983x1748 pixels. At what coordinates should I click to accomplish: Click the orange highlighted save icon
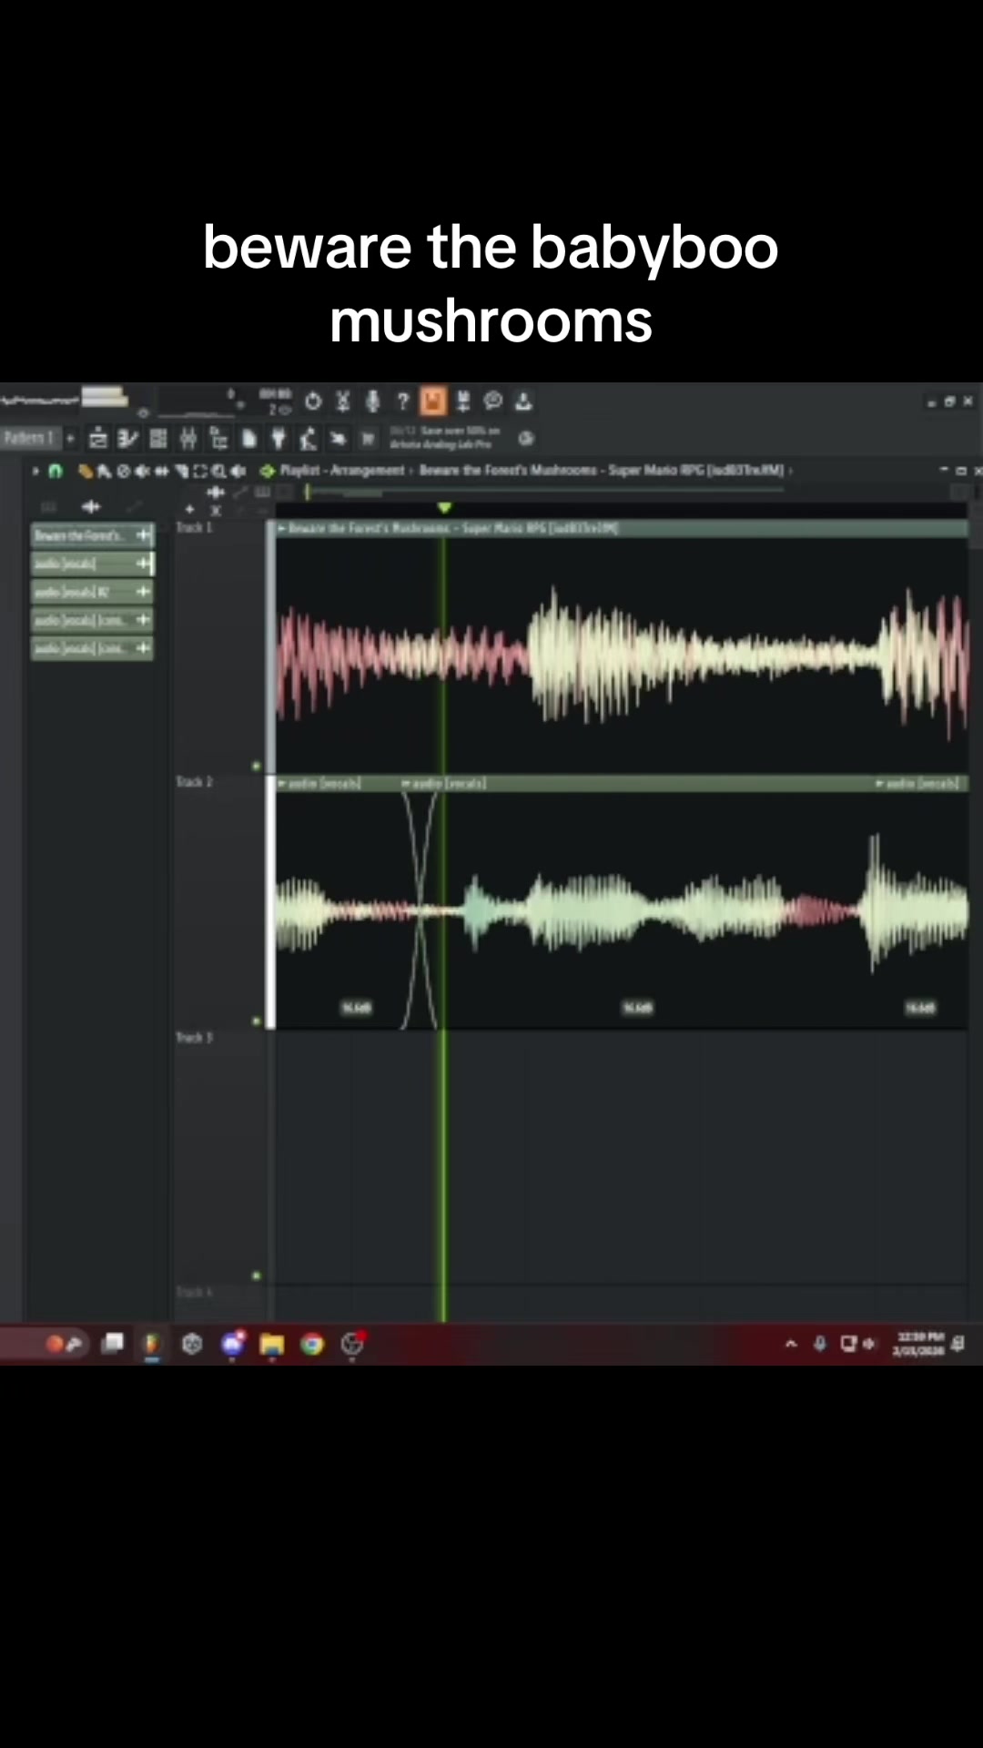433,401
